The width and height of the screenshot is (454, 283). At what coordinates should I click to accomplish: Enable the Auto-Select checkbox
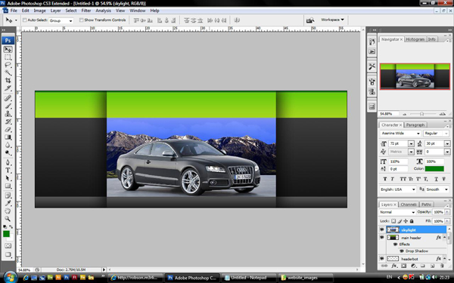25,20
